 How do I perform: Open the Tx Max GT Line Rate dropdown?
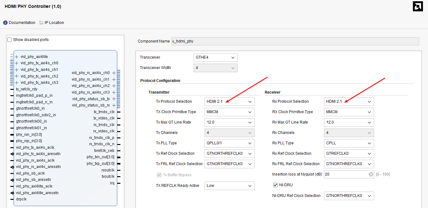coord(229,122)
